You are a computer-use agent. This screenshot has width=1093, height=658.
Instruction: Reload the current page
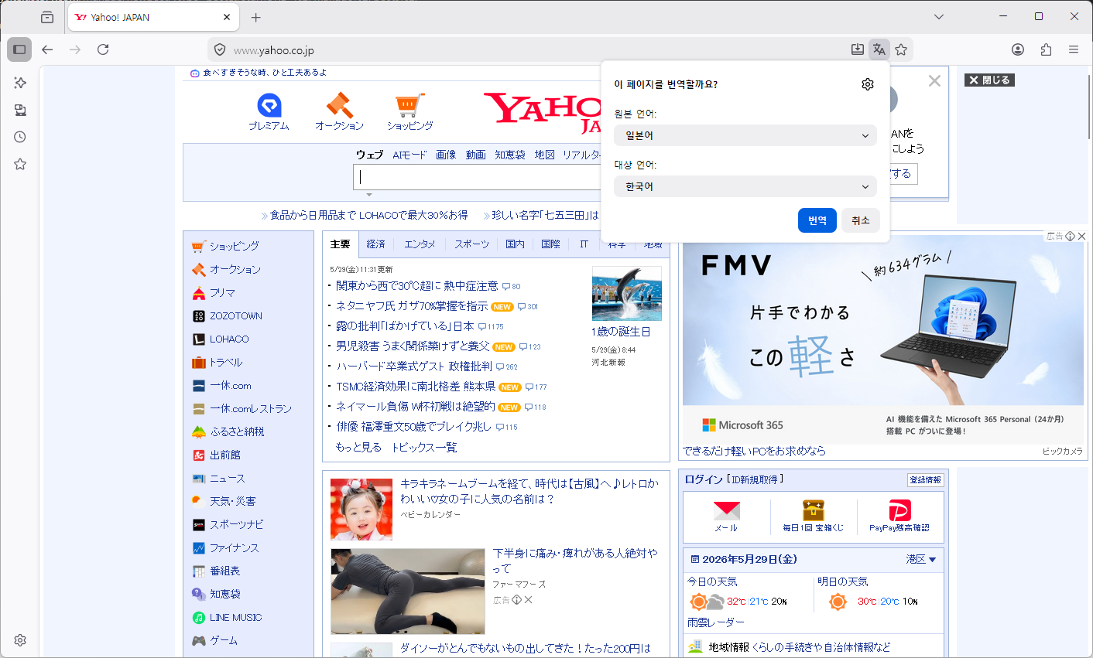[x=103, y=49]
